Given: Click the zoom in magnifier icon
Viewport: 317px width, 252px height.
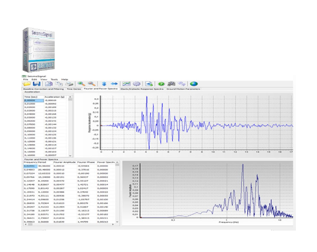Looking at the screenshot, I should click(x=81, y=83).
